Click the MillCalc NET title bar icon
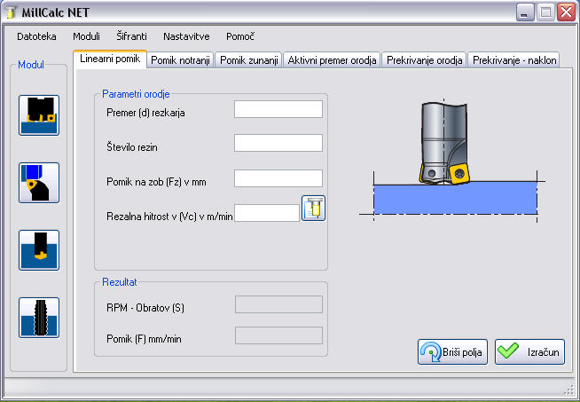The height and width of the screenshot is (402, 580). [x=12, y=12]
